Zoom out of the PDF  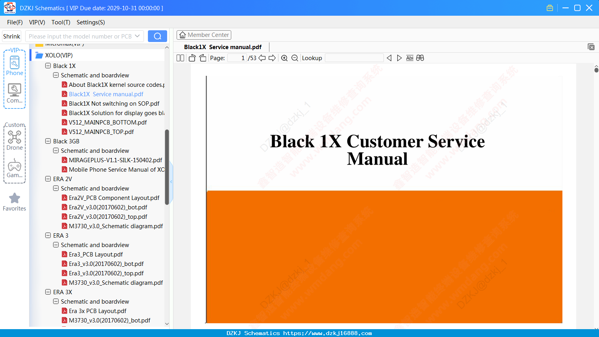(x=295, y=58)
